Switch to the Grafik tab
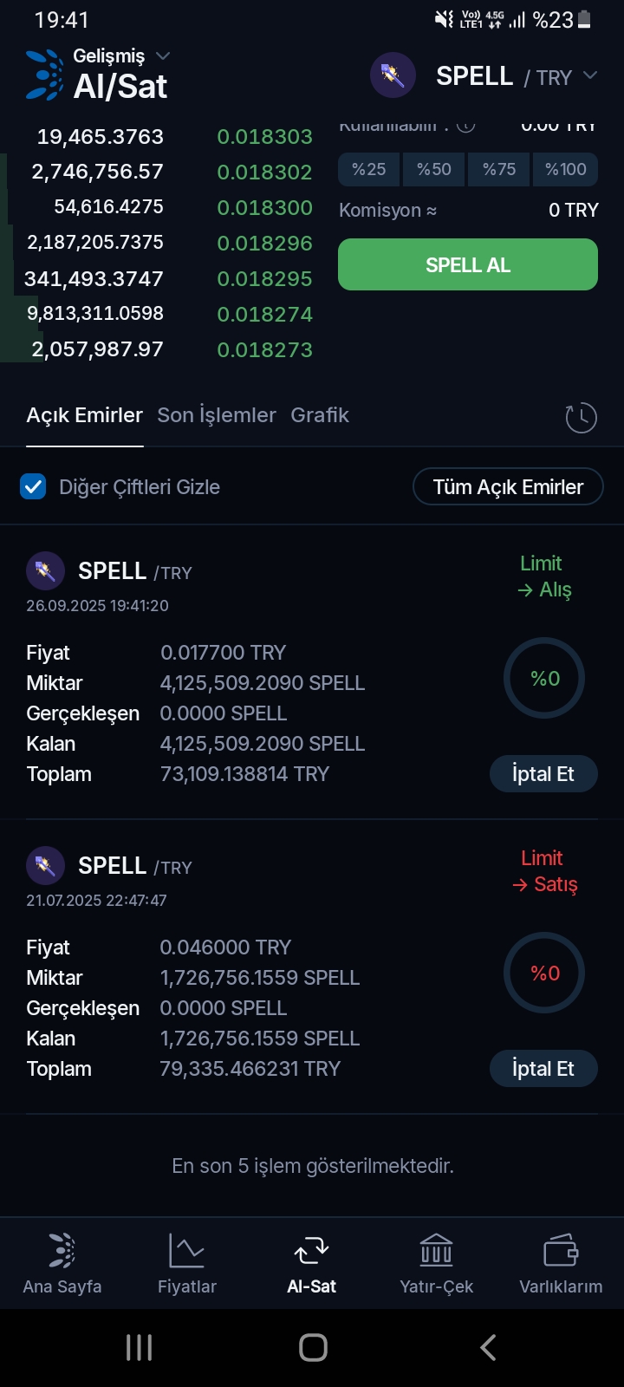The height and width of the screenshot is (1387, 624). (x=320, y=415)
